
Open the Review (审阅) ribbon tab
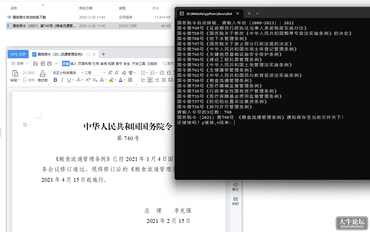104,64
